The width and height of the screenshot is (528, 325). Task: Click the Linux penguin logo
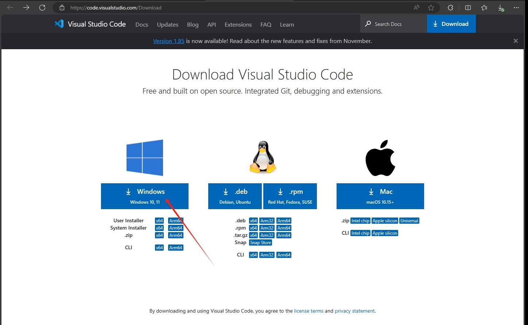263,157
